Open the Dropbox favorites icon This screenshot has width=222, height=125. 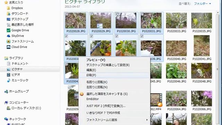click(8, 8)
